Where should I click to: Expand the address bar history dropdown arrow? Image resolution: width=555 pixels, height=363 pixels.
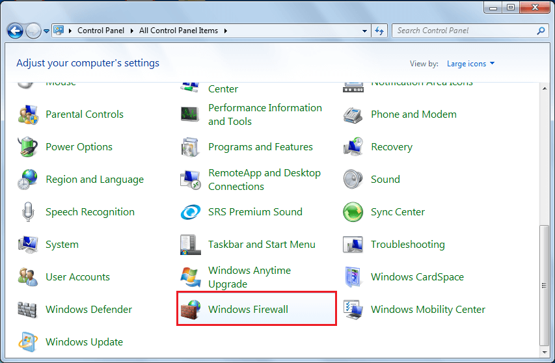(x=365, y=31)
